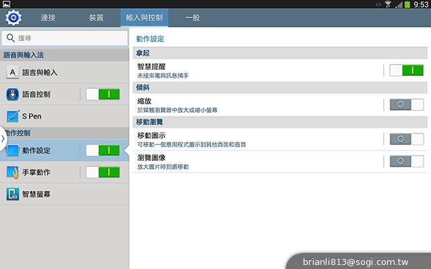Enable the 縮放 tilt zoom toggle
The width and height of the screenshot is (431, 269).
pos(407,104)
